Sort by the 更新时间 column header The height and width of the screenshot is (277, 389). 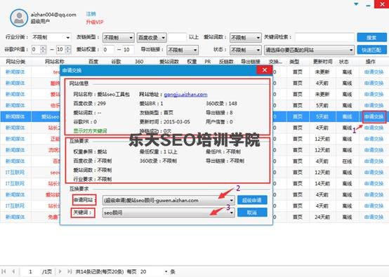tap(323, 62)
